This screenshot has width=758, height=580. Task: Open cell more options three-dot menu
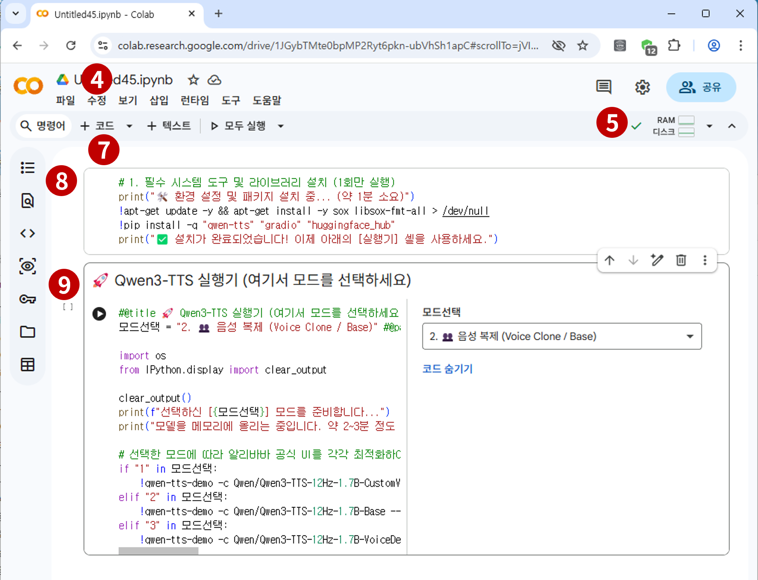point(705,260)
